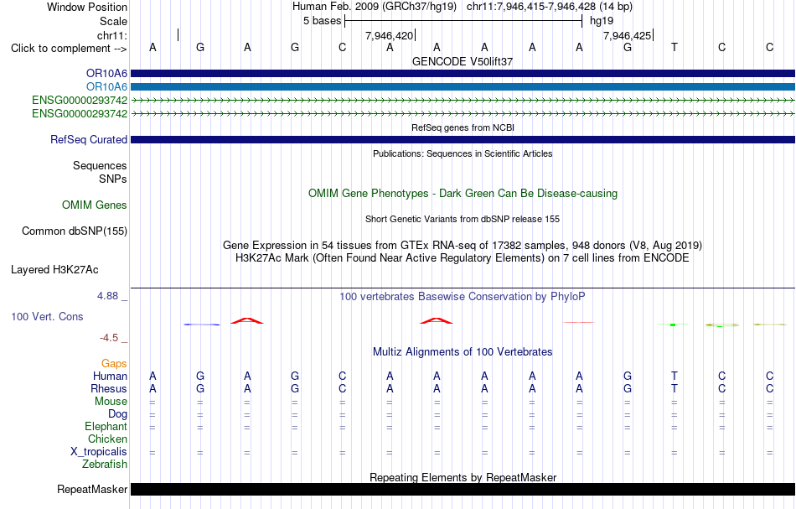Click the chr11:7,946,415-7,946,428 position text
Image resolution: width=796 pixels, height=509 pixels.
pyautogui.click(x=531, y=7)
